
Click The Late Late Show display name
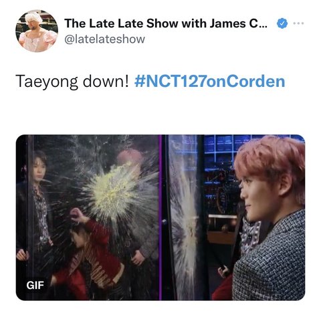(x=166, y=23)
